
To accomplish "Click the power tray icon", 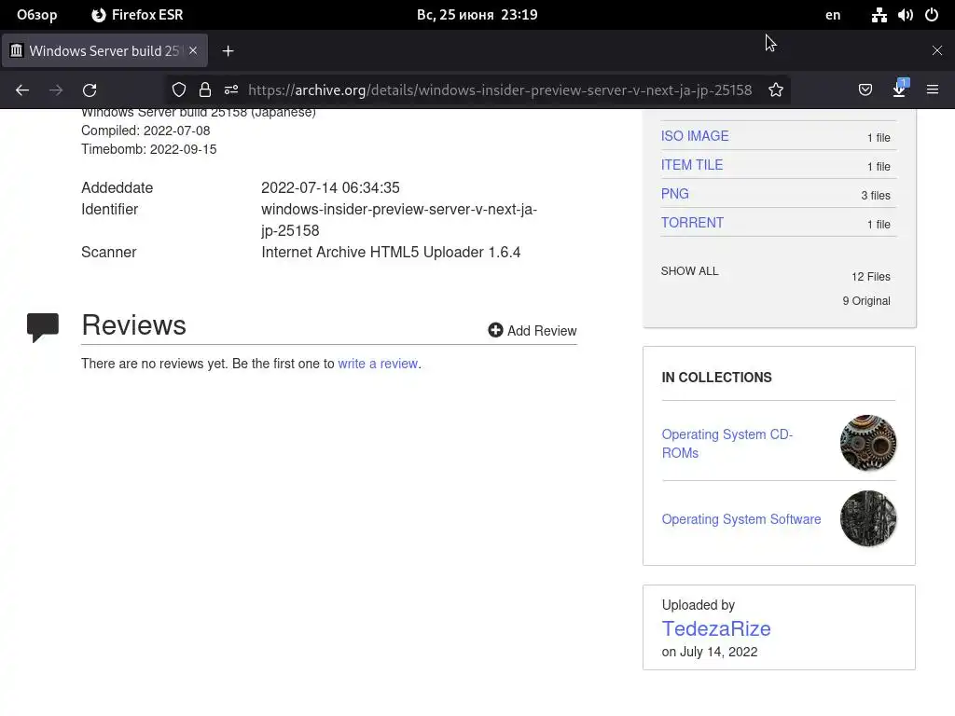I will [x=932, y=15].
